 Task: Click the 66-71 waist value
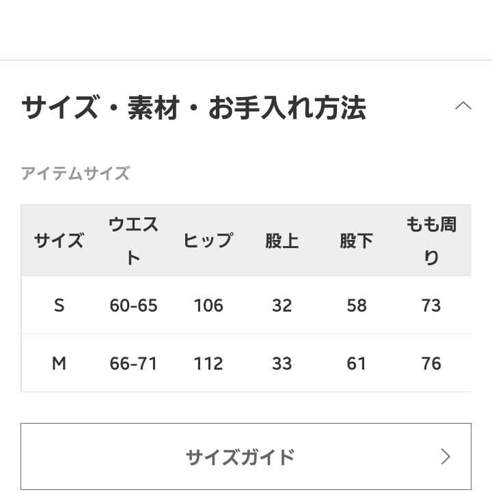(133, 364)
